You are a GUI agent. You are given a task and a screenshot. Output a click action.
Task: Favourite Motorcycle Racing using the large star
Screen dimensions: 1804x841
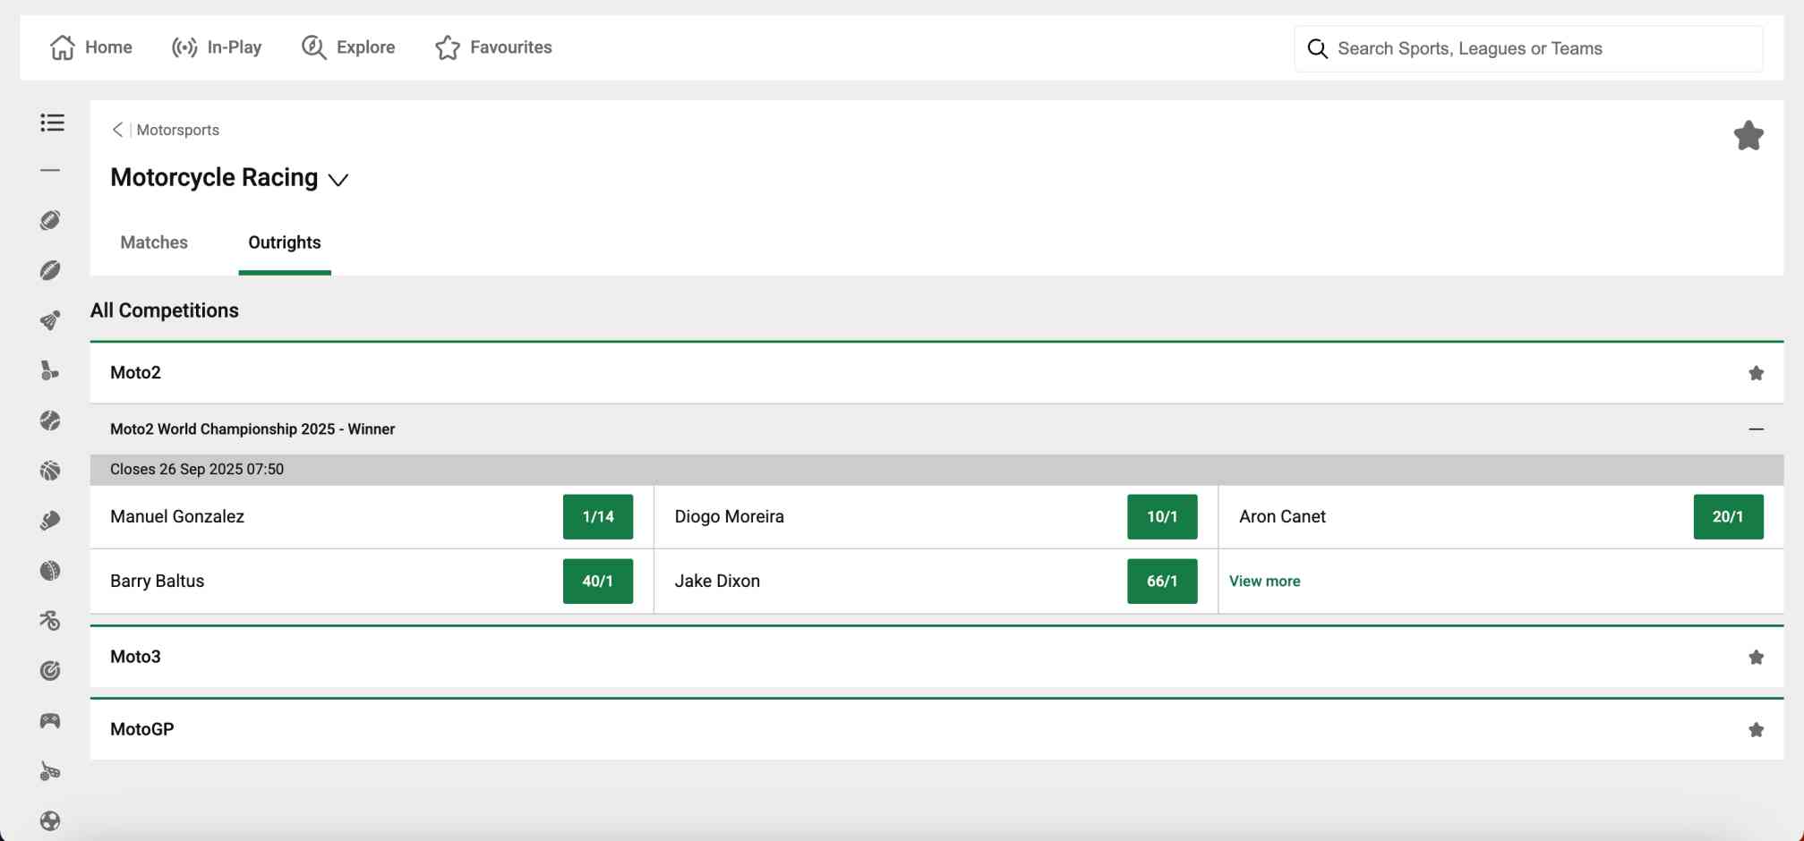[1748, 135]
